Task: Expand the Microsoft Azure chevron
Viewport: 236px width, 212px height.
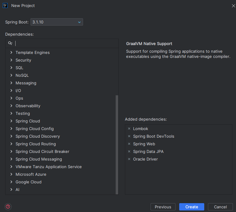Action: click(x=11, y=174)
